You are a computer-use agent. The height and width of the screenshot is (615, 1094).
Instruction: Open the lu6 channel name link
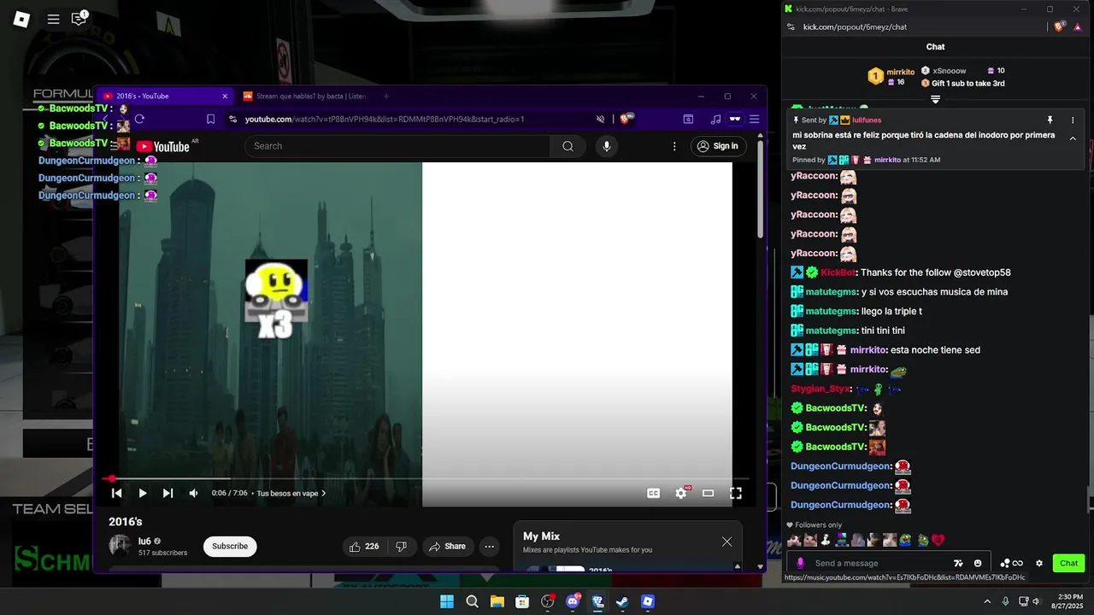coord(144,541)
